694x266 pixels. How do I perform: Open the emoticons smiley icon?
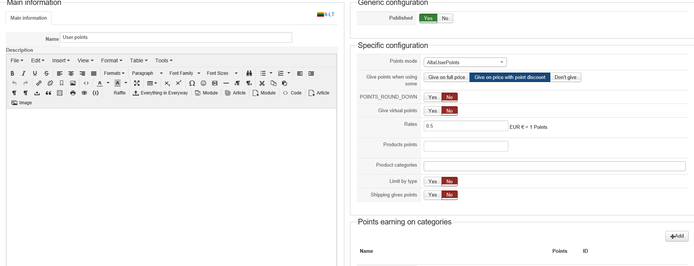[203, 83]
